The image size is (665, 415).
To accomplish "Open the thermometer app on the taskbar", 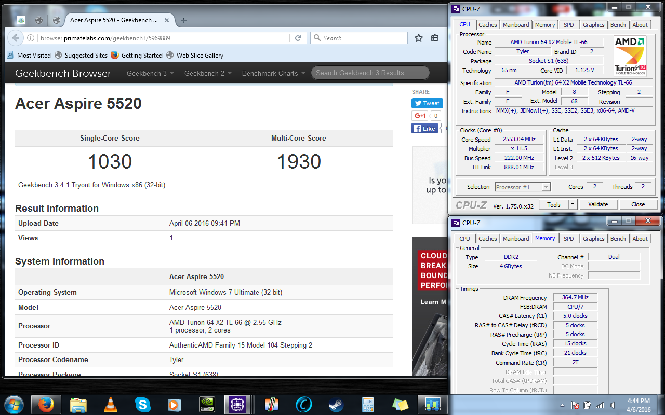I will click(x=272, y=404).
